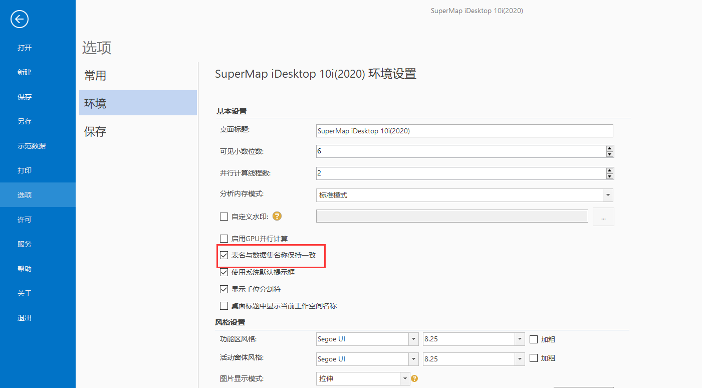Screen dimensions: 702x388
Task: Click the watermark browse "..." button
Action: coord(603,217)
